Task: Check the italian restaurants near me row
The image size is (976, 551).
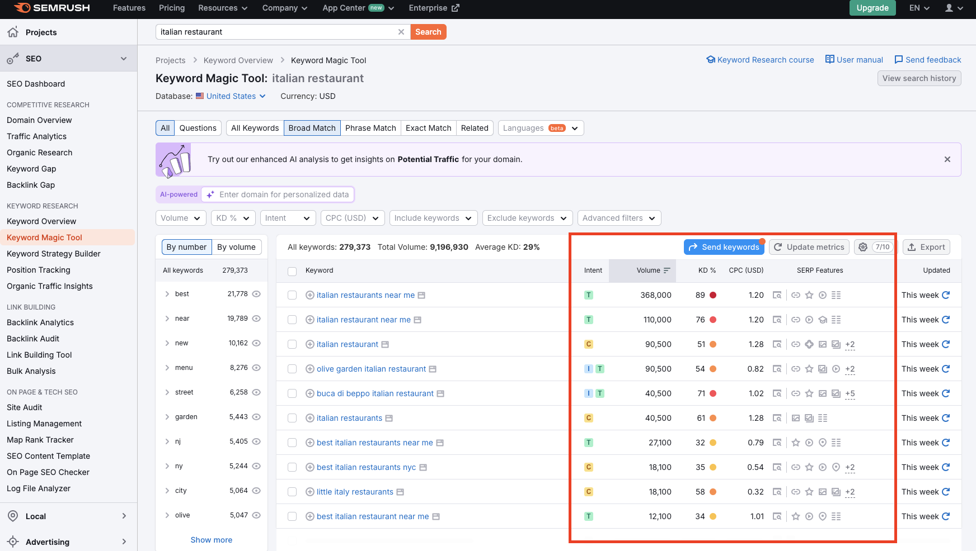Action: coord(292,295)
